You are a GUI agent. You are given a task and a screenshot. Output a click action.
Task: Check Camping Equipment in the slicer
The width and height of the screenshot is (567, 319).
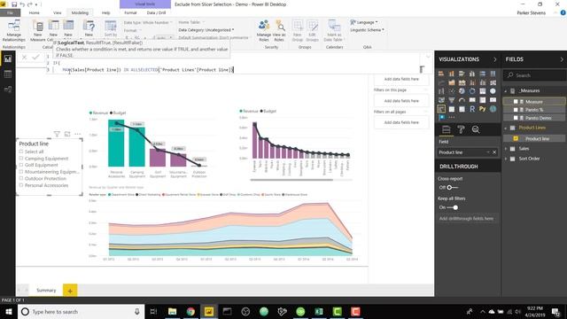21,159
